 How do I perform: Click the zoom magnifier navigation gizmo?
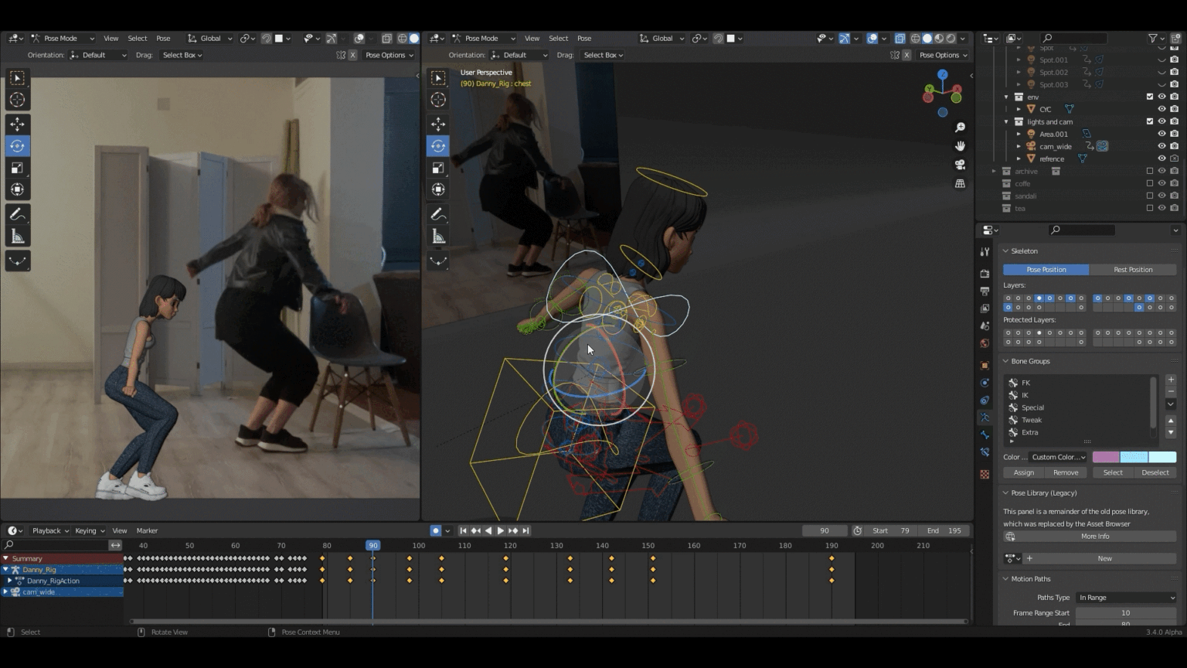[x=960, y=128]
